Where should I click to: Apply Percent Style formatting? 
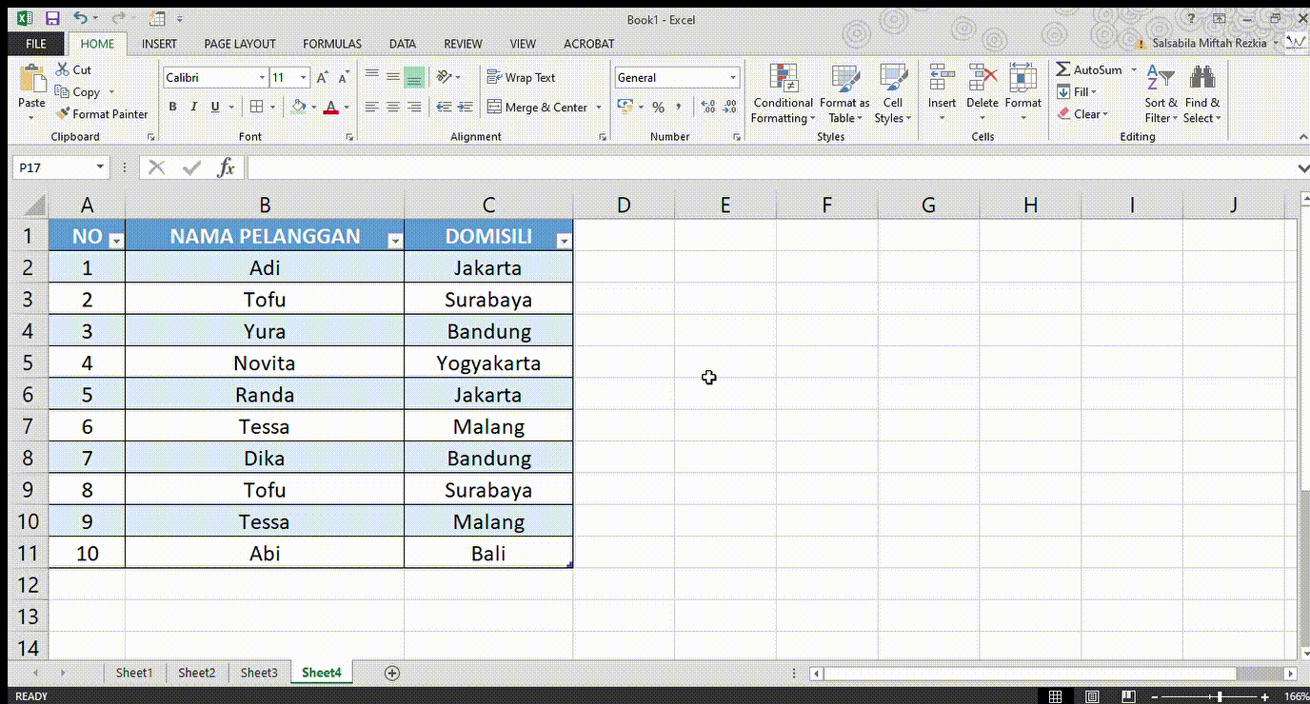pos(658,107)
